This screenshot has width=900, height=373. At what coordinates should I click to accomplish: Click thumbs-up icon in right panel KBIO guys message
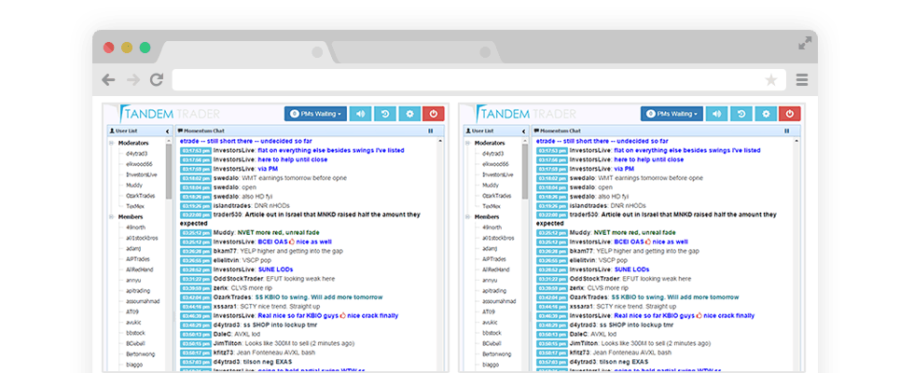pyautogui.click(x=699, y=315)
